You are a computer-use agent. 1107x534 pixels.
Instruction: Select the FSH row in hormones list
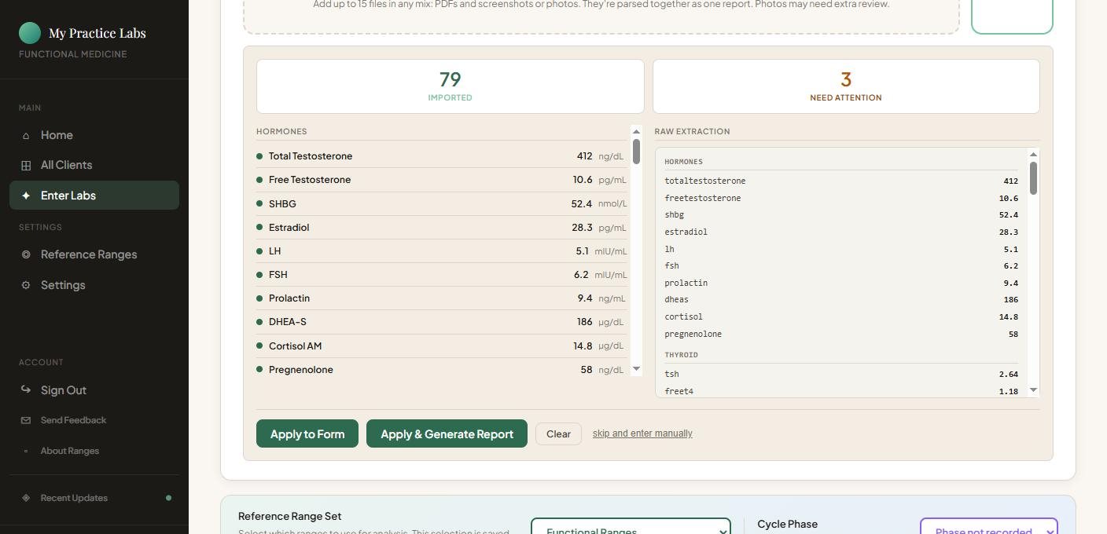point(442,275)
